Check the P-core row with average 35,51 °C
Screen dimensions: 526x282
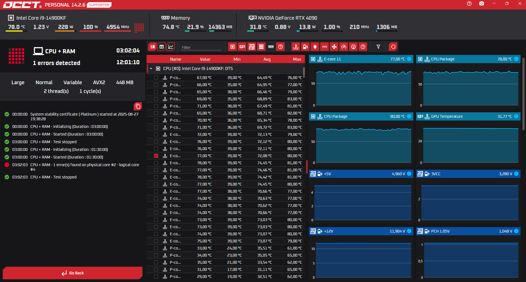click(156, 248)
